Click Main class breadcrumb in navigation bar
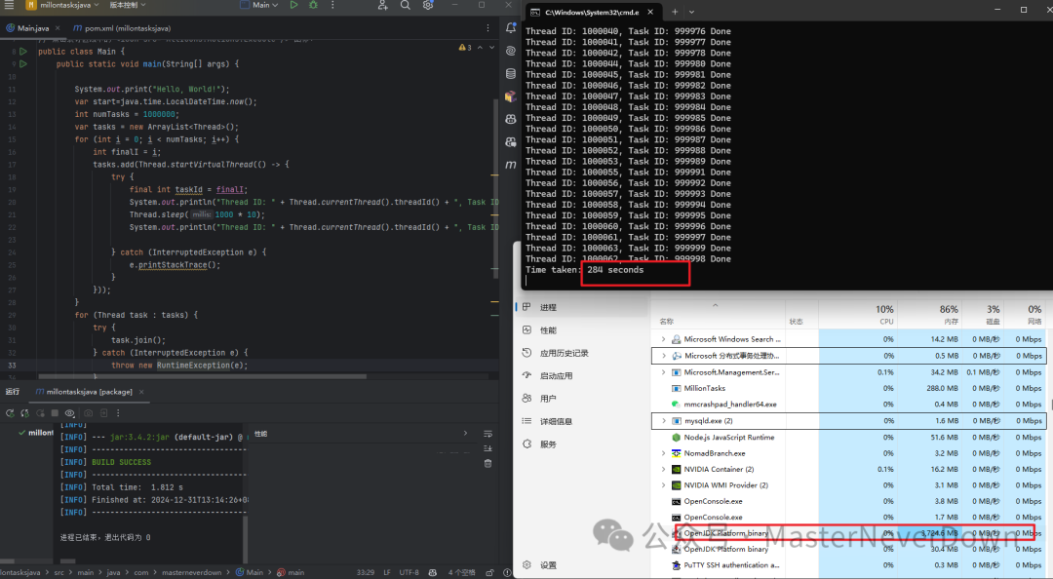 point(250,572)
